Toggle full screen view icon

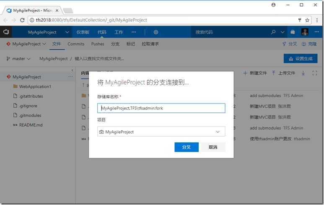coord(315,73)
